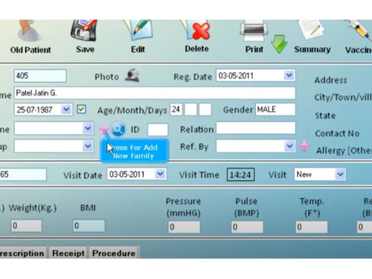This screenshot has height=279, width=372.
Task: Click the BMI value field
Action: pos(89,225)
